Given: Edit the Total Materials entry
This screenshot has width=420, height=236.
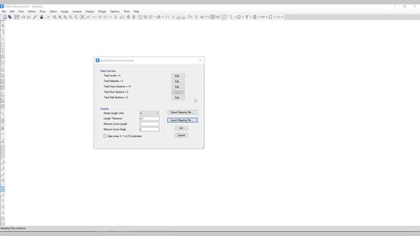Looking at the screenshot, I should (178, 81).
